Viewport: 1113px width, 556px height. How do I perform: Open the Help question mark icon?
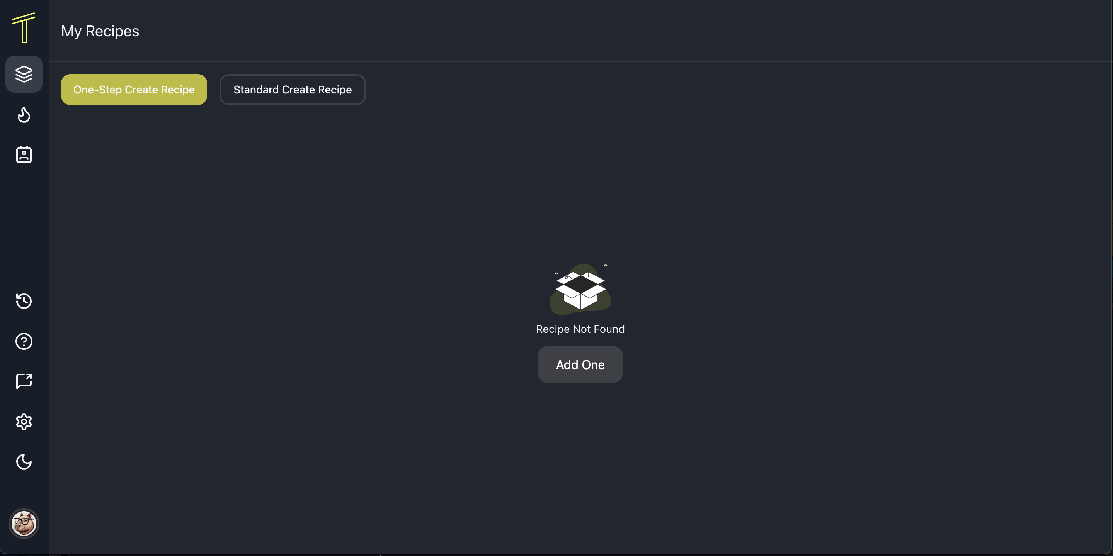click(24, 342)
